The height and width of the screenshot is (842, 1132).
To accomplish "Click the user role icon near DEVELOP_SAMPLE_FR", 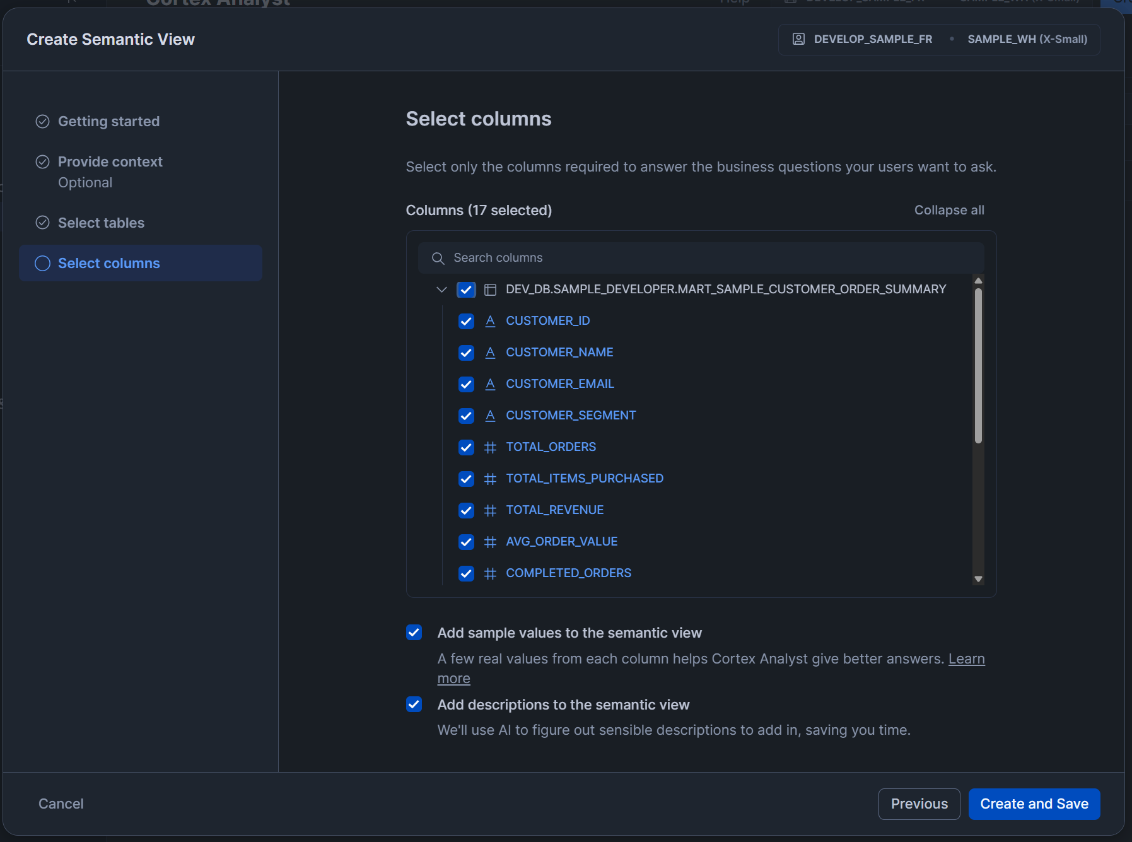I will [x=798, y=39].
